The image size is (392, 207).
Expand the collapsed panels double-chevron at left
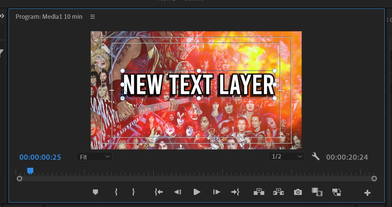point(2,16)
